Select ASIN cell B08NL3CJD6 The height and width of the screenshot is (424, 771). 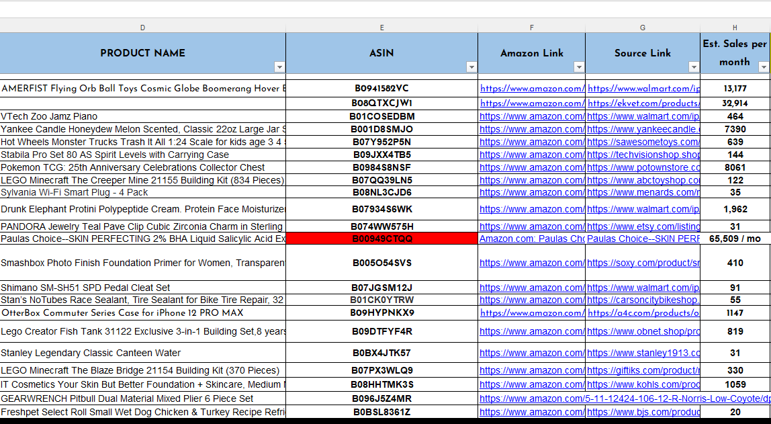pyautogui.click(x=381, y=192)
